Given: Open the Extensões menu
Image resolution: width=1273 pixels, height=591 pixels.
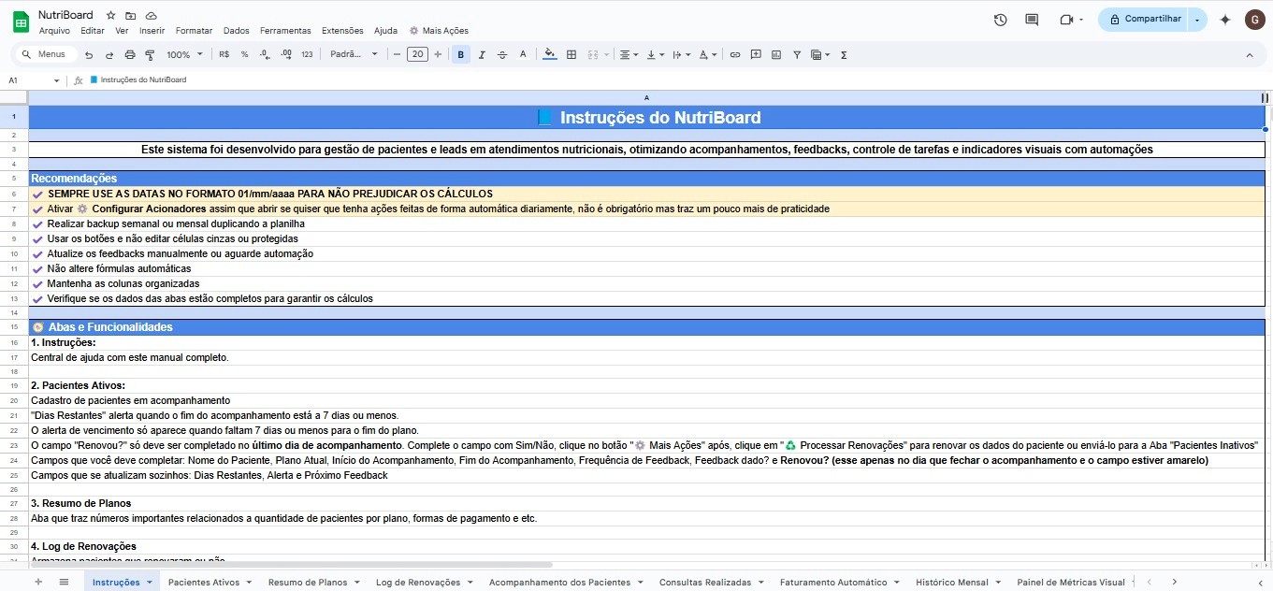Looking at the screenshot, I should click(342, 31).
